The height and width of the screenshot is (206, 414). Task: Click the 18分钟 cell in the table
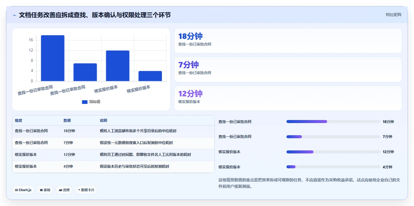pos(69,131)
